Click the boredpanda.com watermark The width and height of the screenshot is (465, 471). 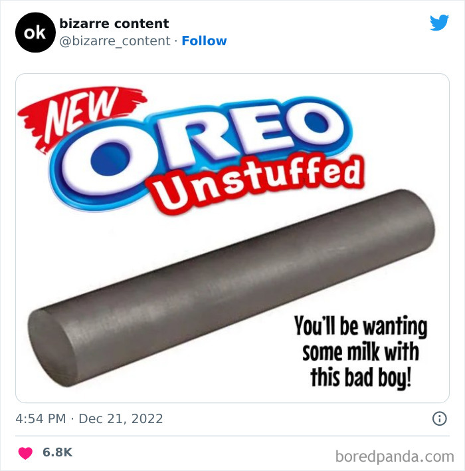click(x=395, y=457)
